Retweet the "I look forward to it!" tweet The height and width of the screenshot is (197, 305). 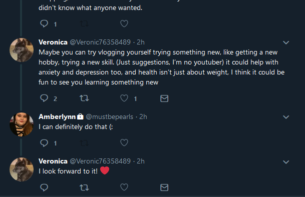coord(84,187)
